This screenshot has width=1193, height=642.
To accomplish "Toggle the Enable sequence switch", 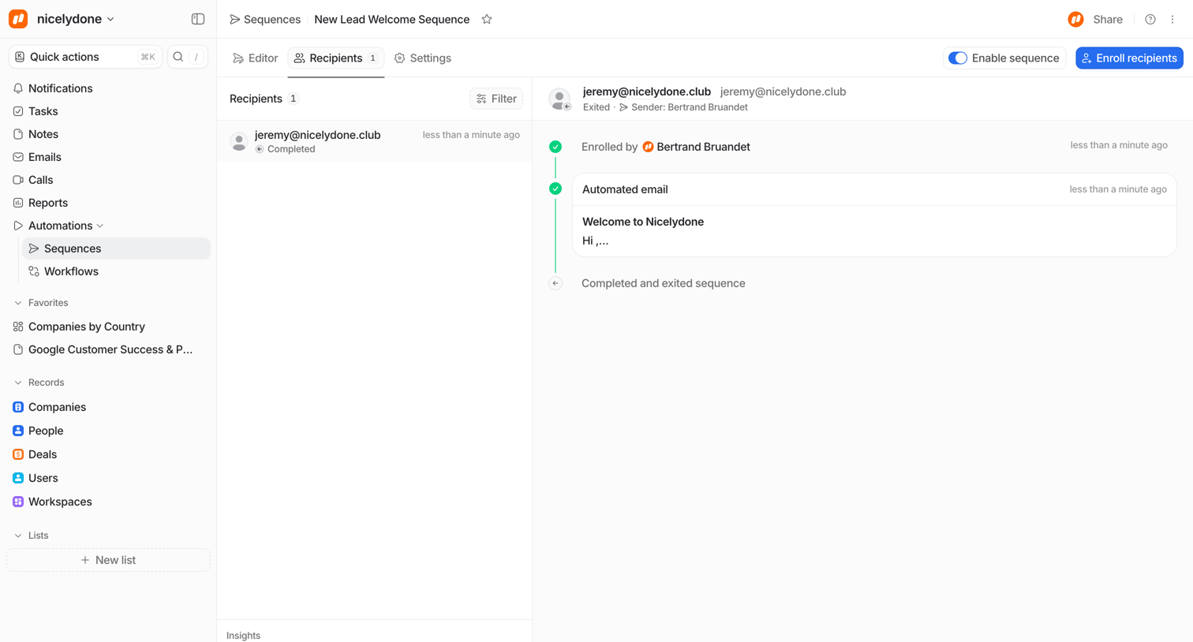I will (x=958, y=58).
